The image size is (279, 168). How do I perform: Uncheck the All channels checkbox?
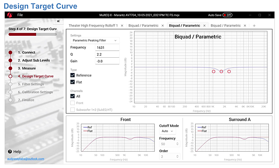coord(73,96)
